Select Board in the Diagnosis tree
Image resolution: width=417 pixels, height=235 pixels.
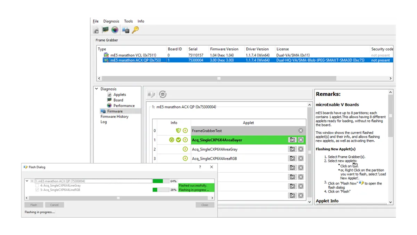[x=118, y=100]
